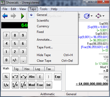Open Annotate... from Tape menu

click(53, 40)
